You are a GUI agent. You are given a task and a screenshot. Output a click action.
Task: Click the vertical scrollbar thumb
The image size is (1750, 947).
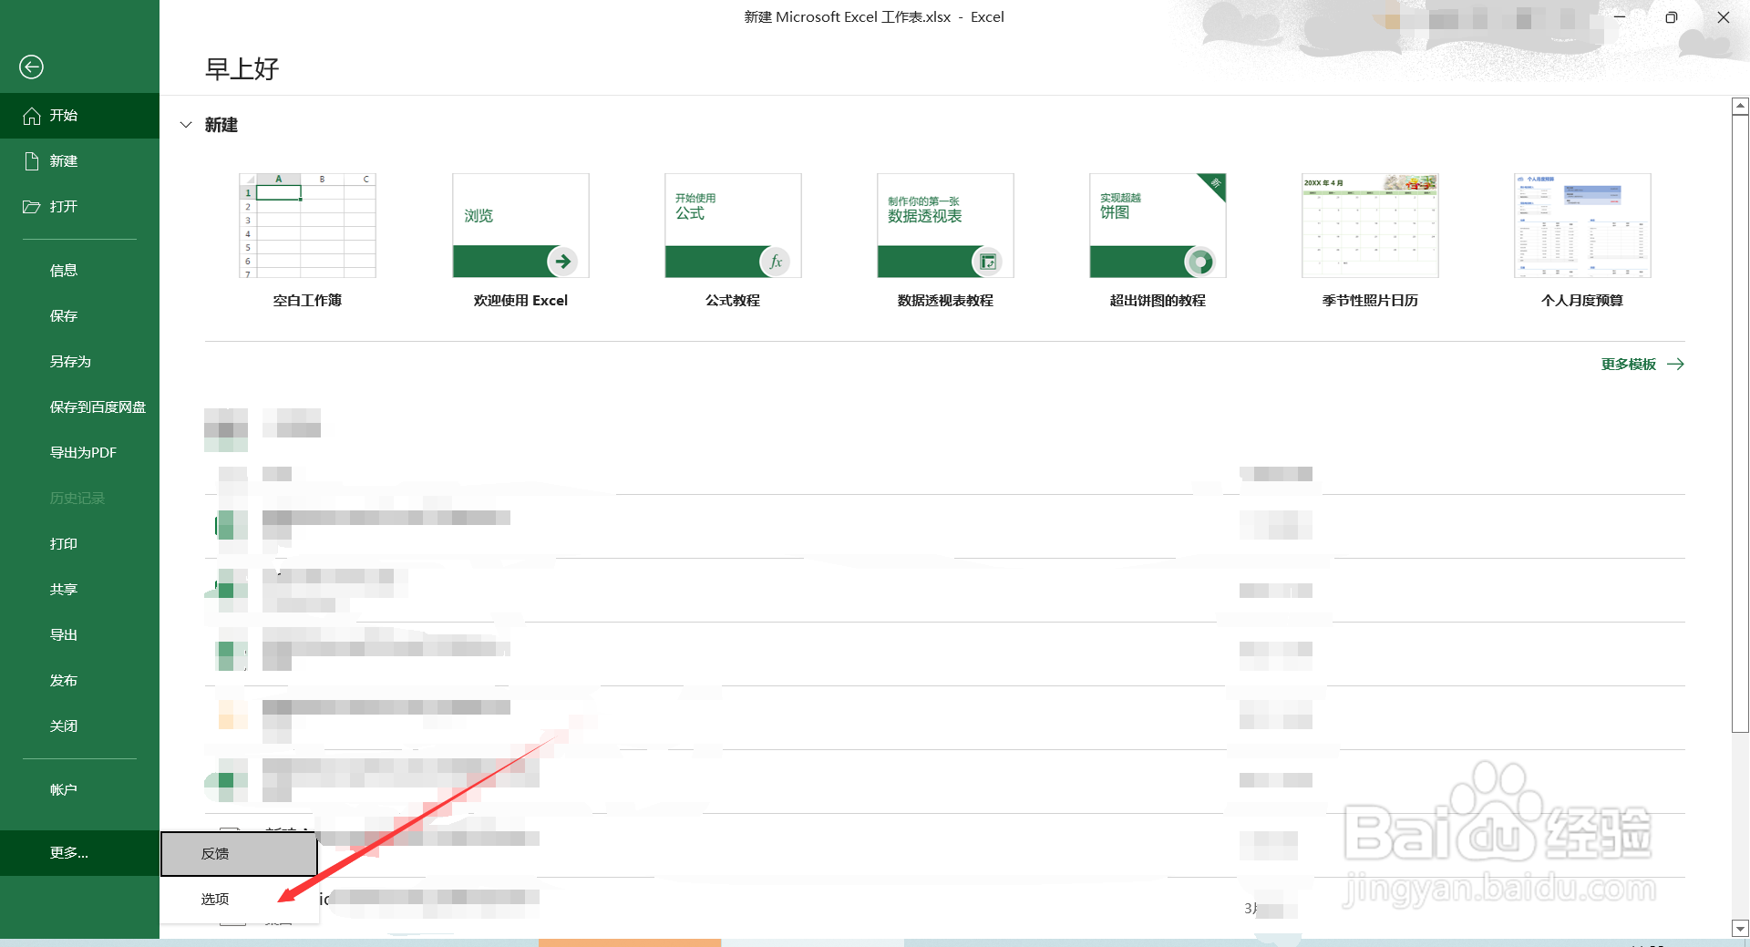pos(1740,423)
